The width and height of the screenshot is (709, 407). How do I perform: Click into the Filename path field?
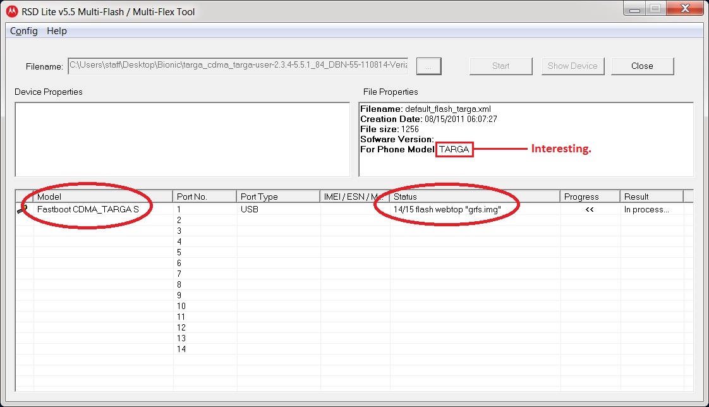[238, 66]
